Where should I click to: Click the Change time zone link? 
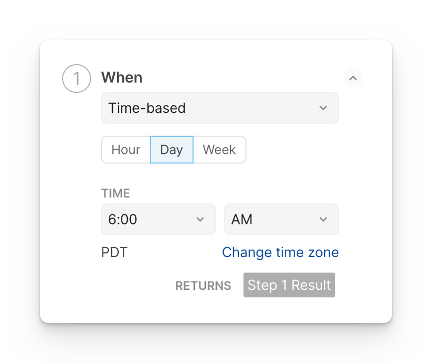point(280,252)
